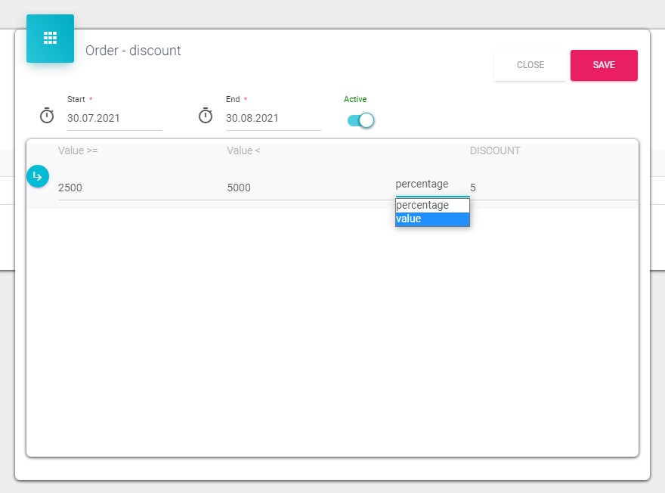
Task: Turn off the Active toggle switch
Action: [361, 120]
